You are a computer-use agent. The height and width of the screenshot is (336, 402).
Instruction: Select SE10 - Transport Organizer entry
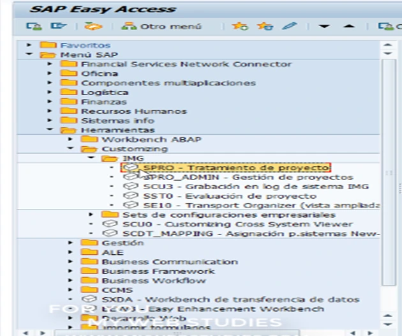pyautogui.click(x=251, y=205)
